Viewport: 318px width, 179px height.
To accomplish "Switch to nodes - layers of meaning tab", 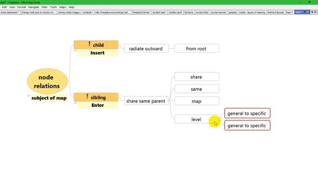I will (x=252, y=12).
